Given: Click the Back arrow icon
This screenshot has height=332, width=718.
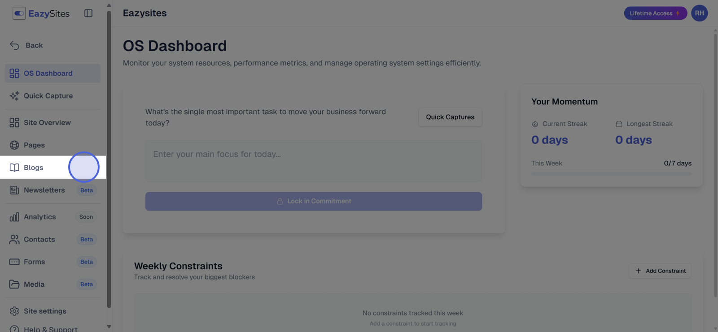Looking at the screenshot, I should tap(14, 45).
